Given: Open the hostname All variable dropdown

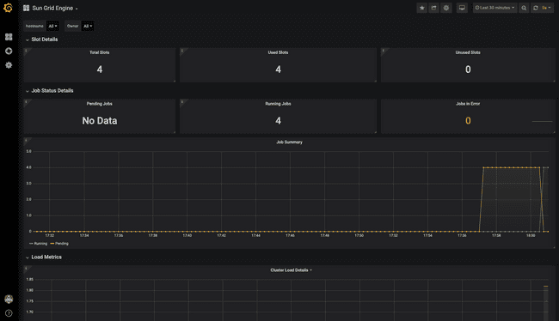Looking at the screenshot, I should point(52,26).
